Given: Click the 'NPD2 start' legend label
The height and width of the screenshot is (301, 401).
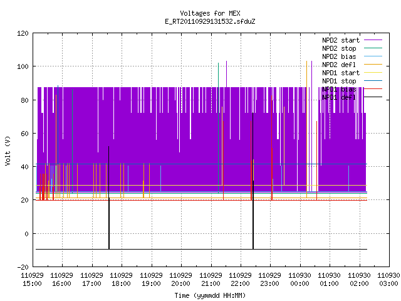Looking at the screenshot, I should pos(341,40).
